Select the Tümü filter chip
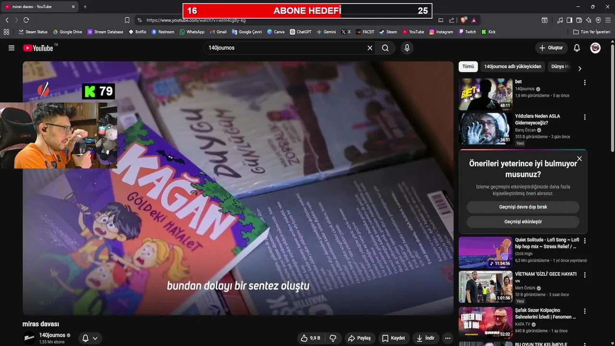The image size is (615, 346). point(468,67)
